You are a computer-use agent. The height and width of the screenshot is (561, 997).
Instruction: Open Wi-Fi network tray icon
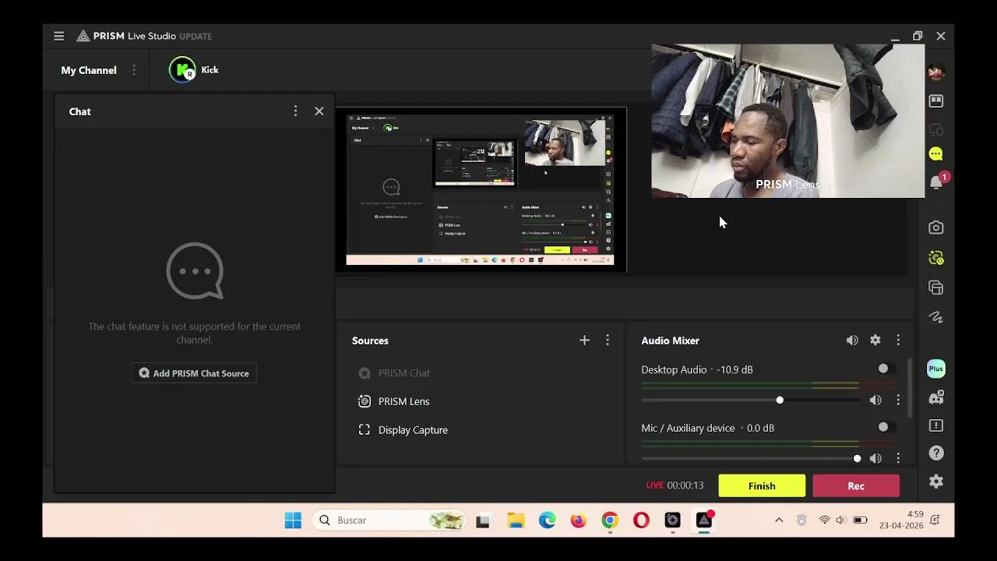(824, 520)
